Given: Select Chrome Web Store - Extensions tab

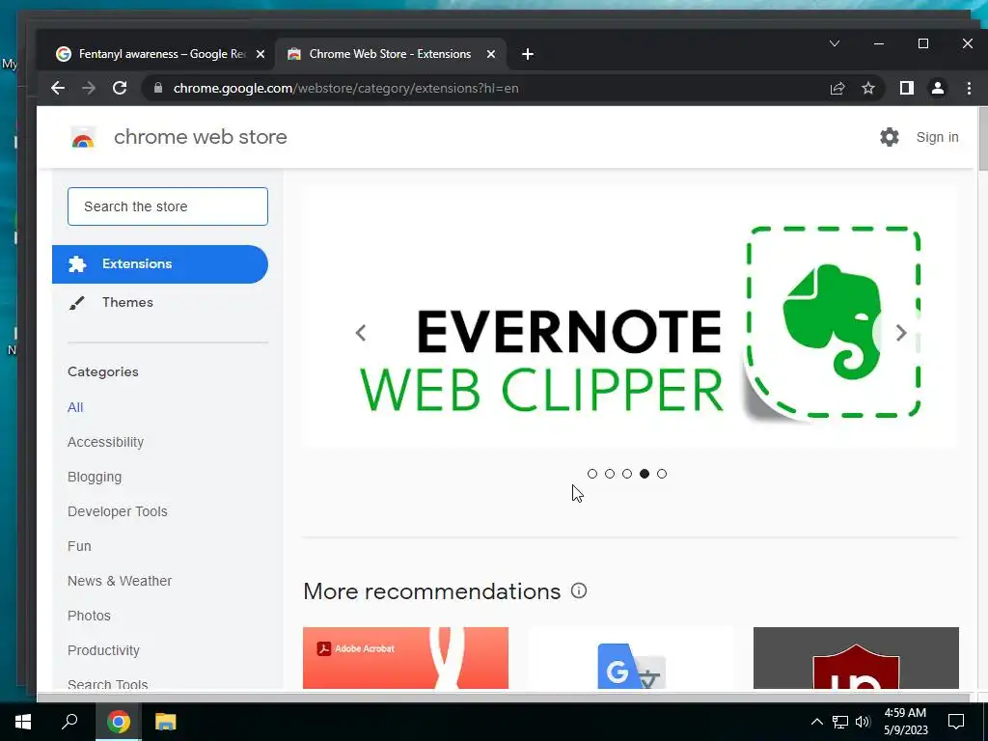Looking at the screenshot, I should (x=391, y=54).
